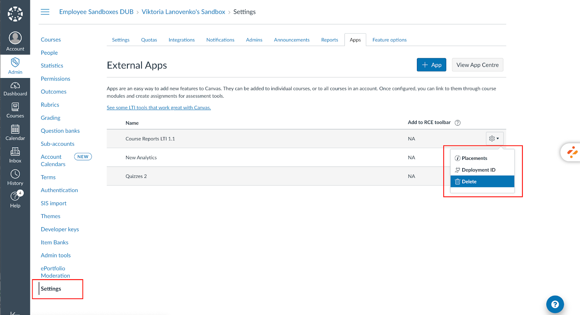This screenshot has height=315, width=580.
Task: Open the LTI tools that work great link
Action: 159,108
